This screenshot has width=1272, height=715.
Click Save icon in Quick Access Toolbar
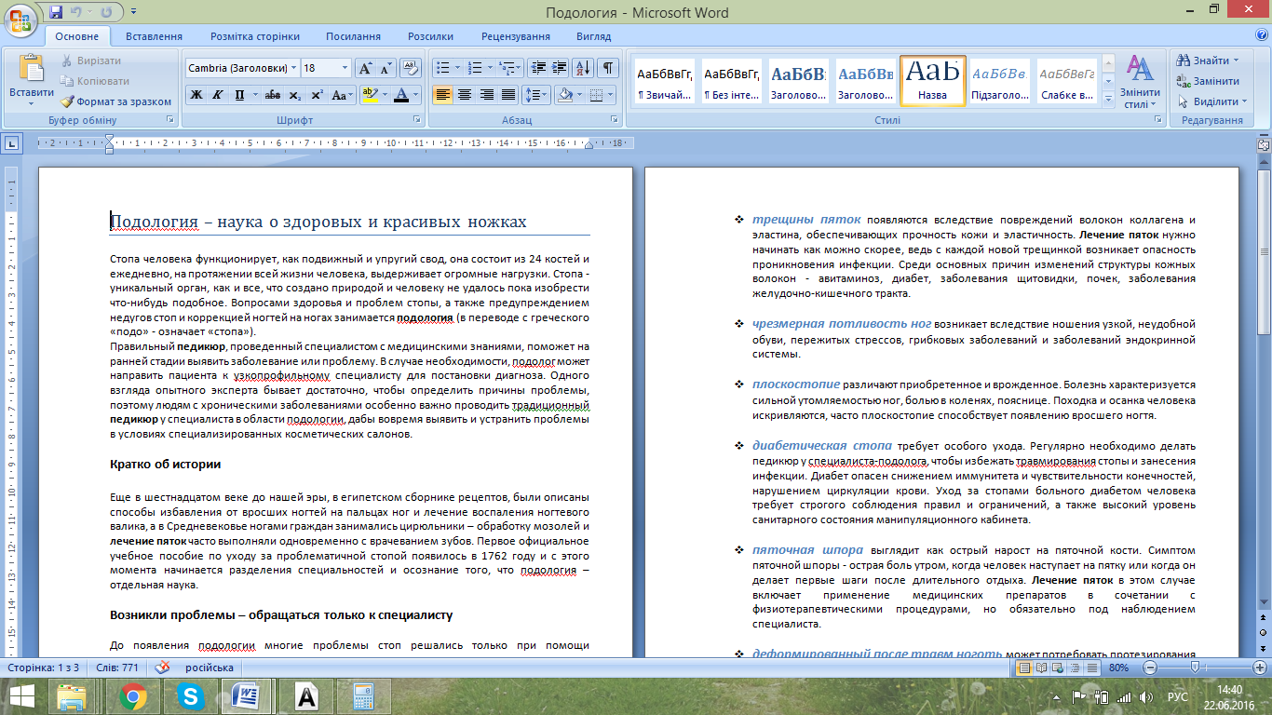point(56,12)
